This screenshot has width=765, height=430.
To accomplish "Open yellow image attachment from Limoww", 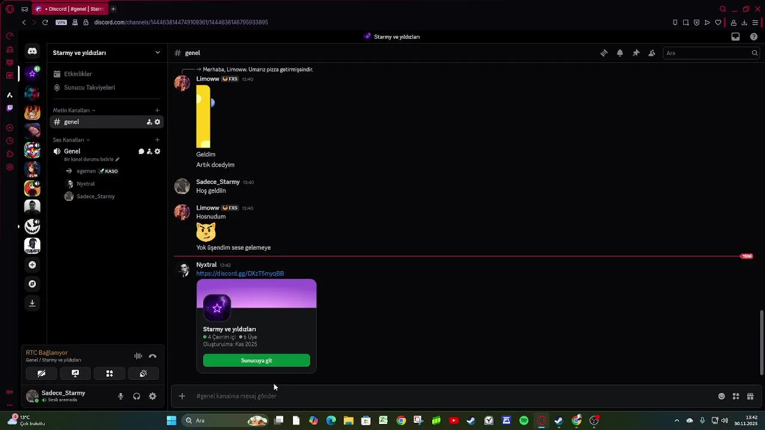I will tap(203, 116).
